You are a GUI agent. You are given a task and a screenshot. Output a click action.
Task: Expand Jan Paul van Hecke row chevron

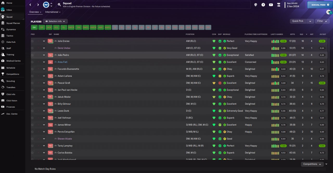(44, 90)
